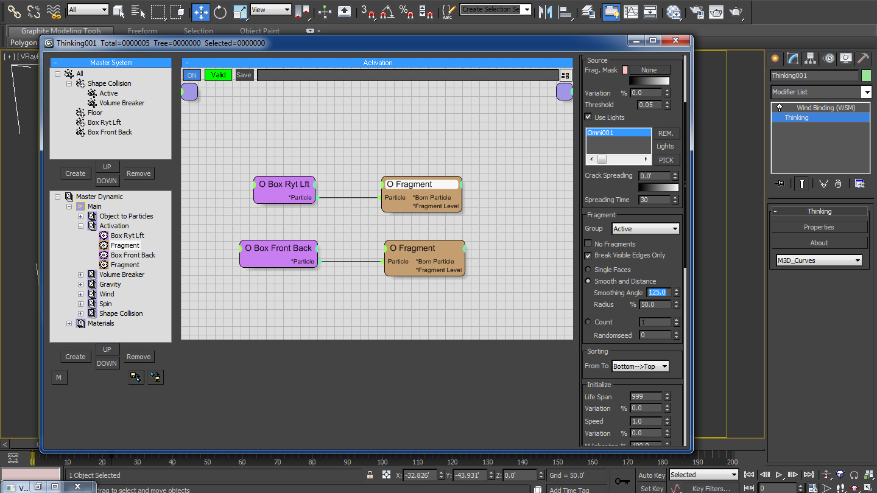Click the Frag. Mask color swatch
Screen dimensions: 877x493
pyautogui.click(x=625, y=70)
